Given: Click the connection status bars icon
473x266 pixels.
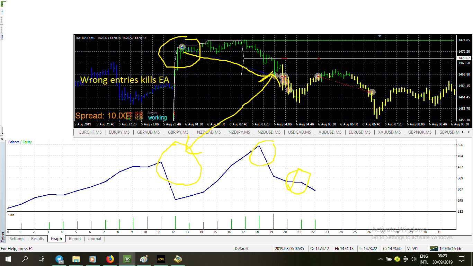Looking at the screenshot, I should pos(433,248).
